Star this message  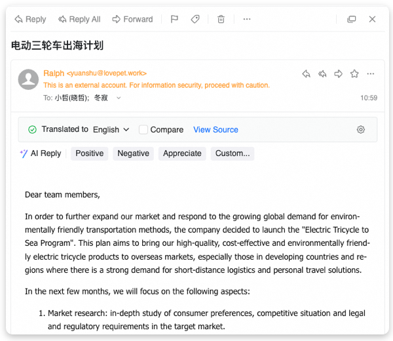(354, 73)
